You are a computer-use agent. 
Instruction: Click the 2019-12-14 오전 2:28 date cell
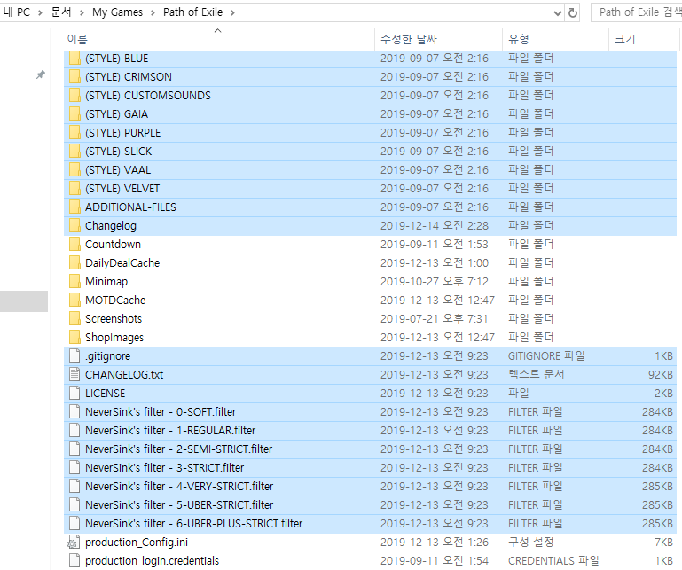(434, 226)
